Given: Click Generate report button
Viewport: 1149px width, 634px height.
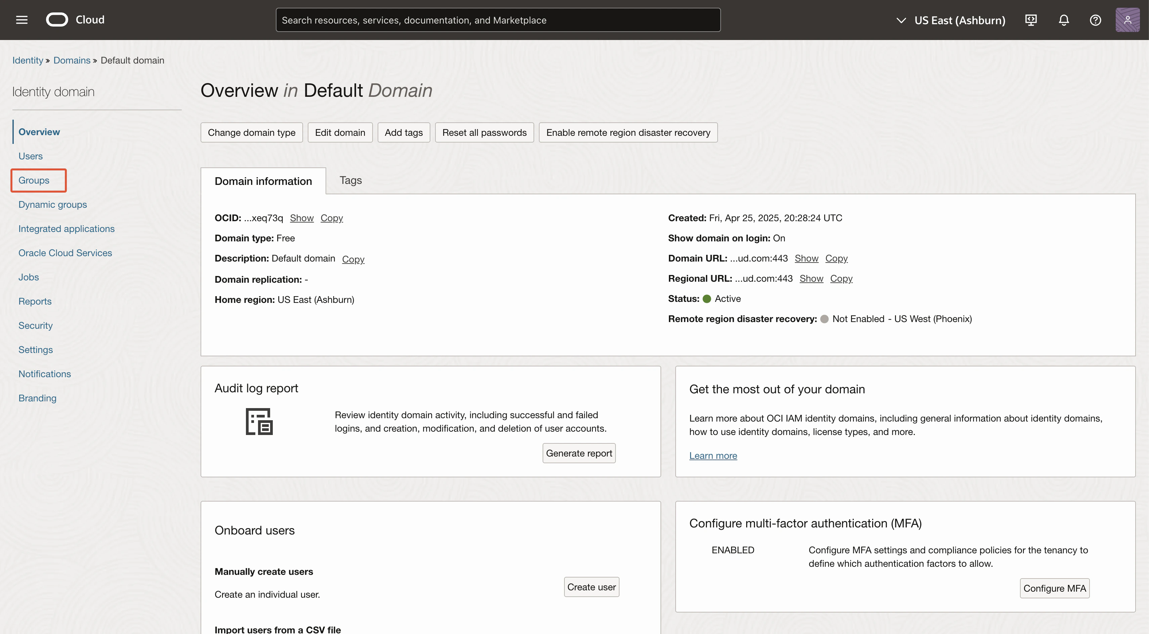Looking at the screenshot, I should pos(579,453).
